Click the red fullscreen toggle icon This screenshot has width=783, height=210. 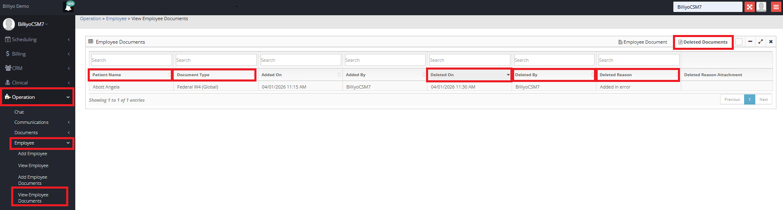tap(749, 7)
